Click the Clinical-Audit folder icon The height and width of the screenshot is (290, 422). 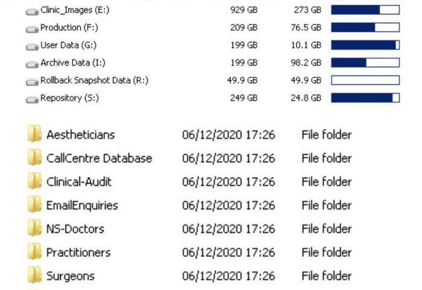coord(34,181)
